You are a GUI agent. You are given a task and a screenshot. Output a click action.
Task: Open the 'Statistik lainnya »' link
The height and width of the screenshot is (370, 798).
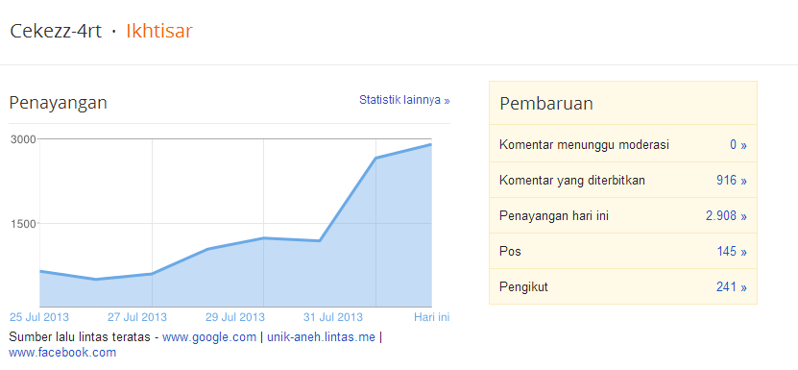point(404,100)
